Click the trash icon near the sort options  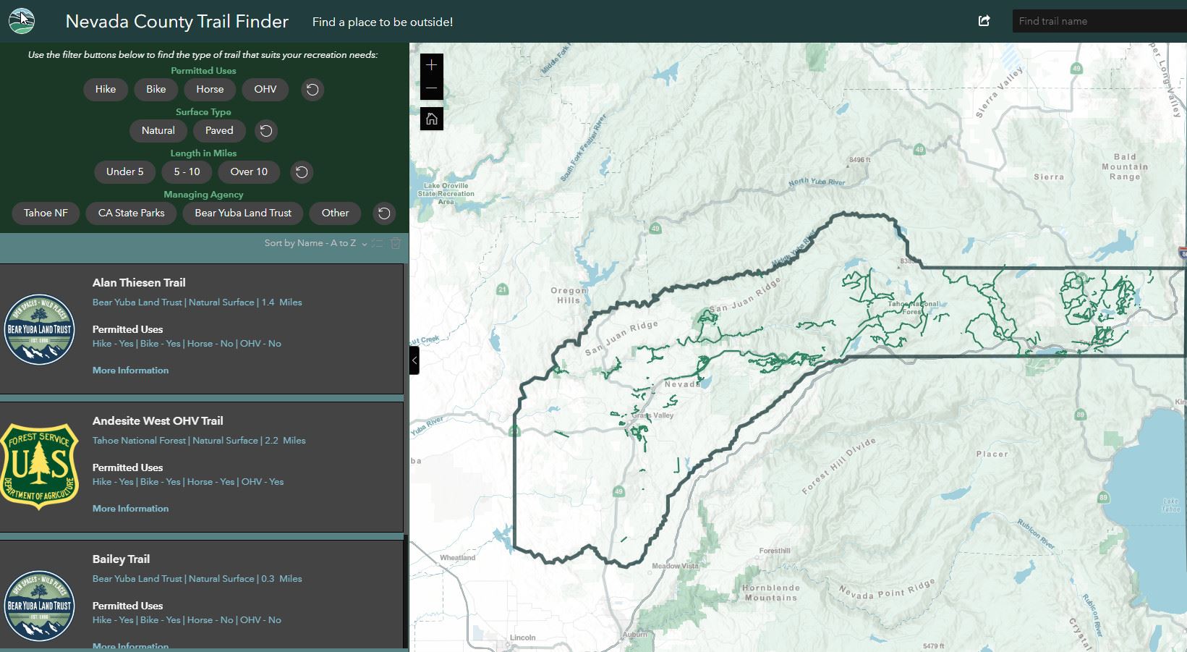point(395,243)
